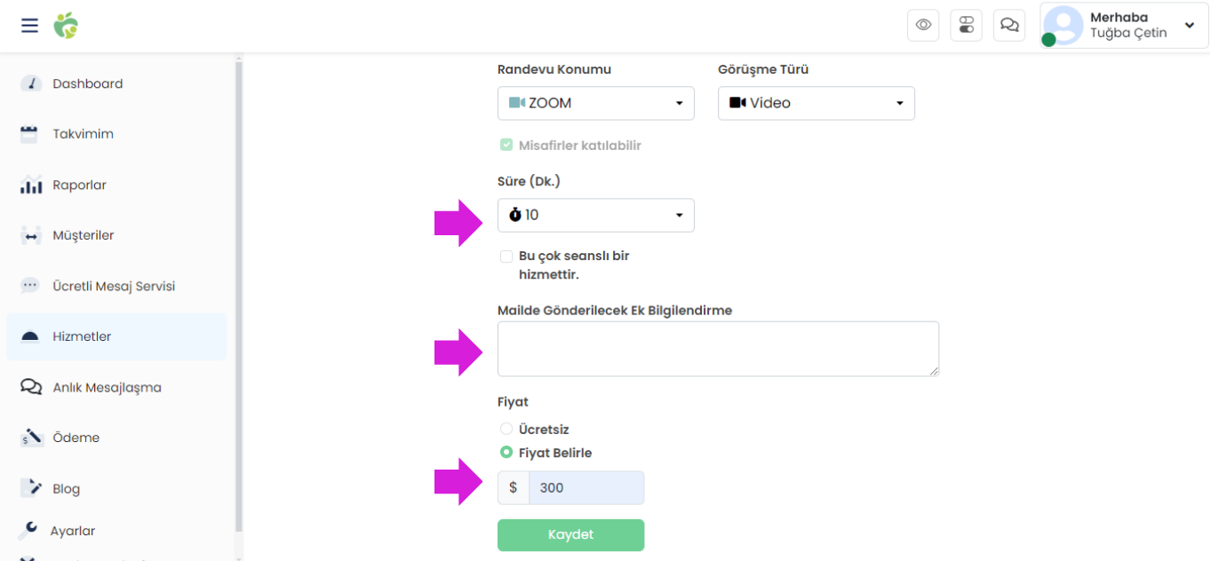Open the Hizmetler sidebar menu item

tap(116, 336)
